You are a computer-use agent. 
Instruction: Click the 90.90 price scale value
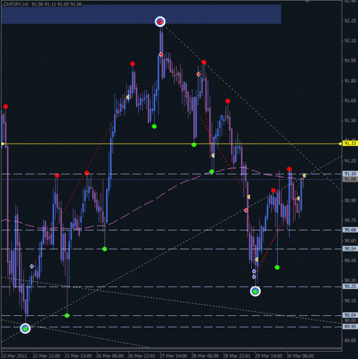pyautogui.click(x=350, y=200)
